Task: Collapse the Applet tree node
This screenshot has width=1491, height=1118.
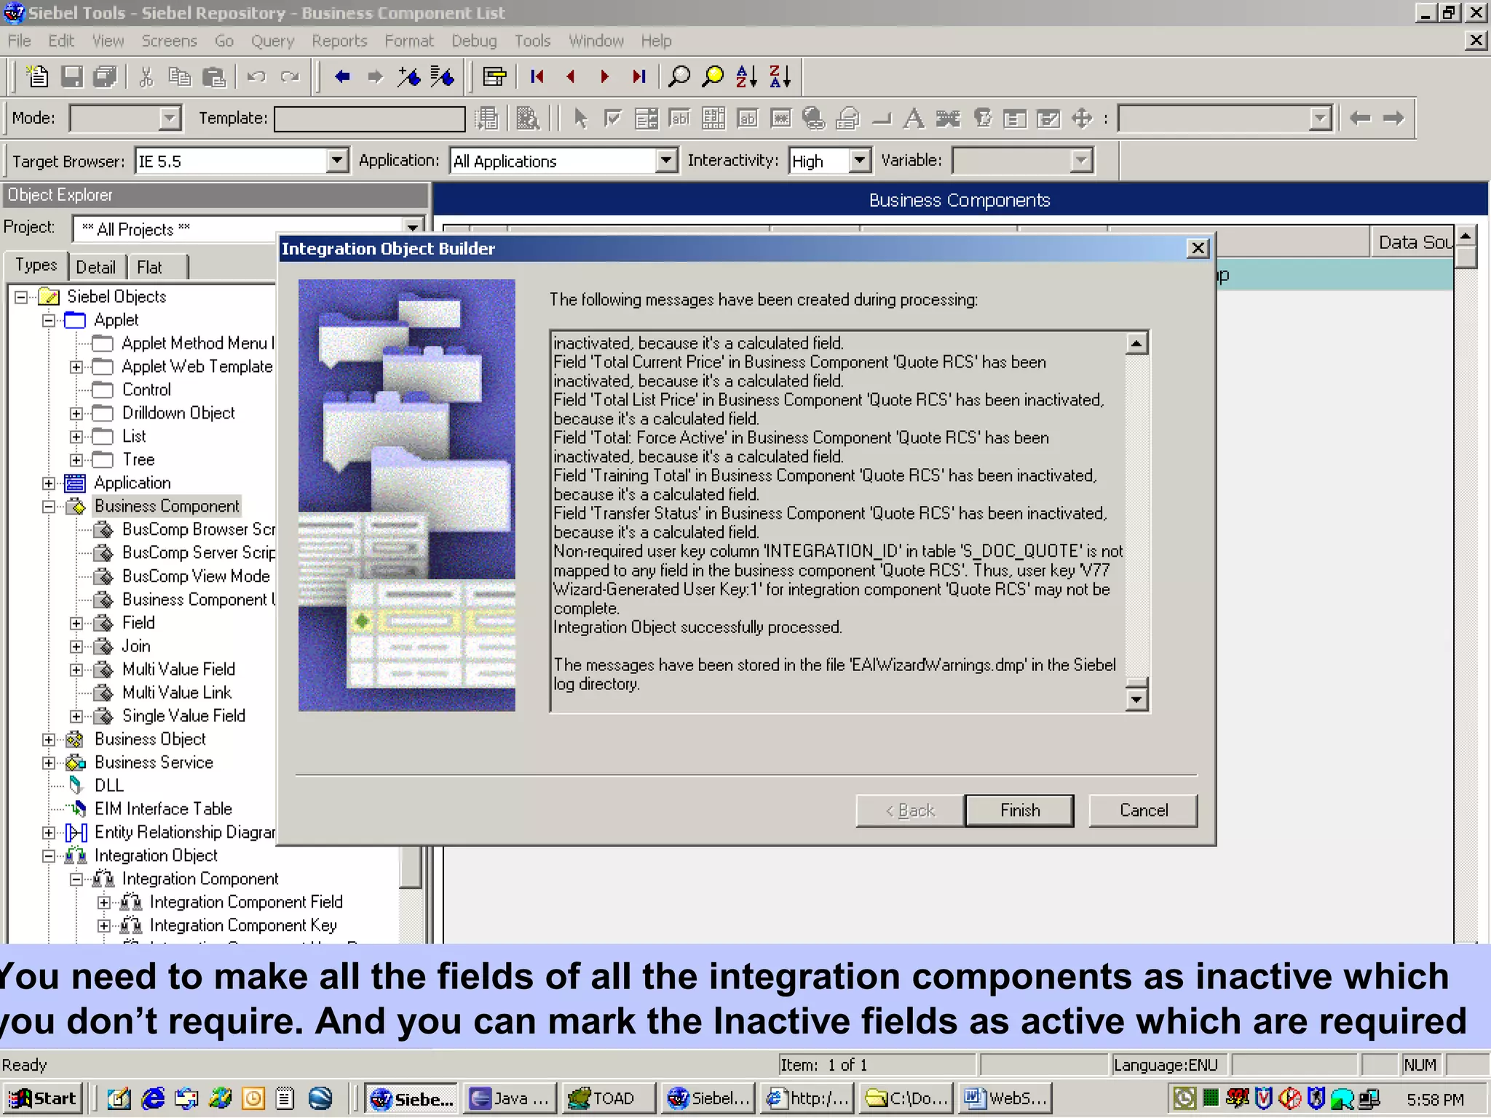Action: (x=48, y=320)
